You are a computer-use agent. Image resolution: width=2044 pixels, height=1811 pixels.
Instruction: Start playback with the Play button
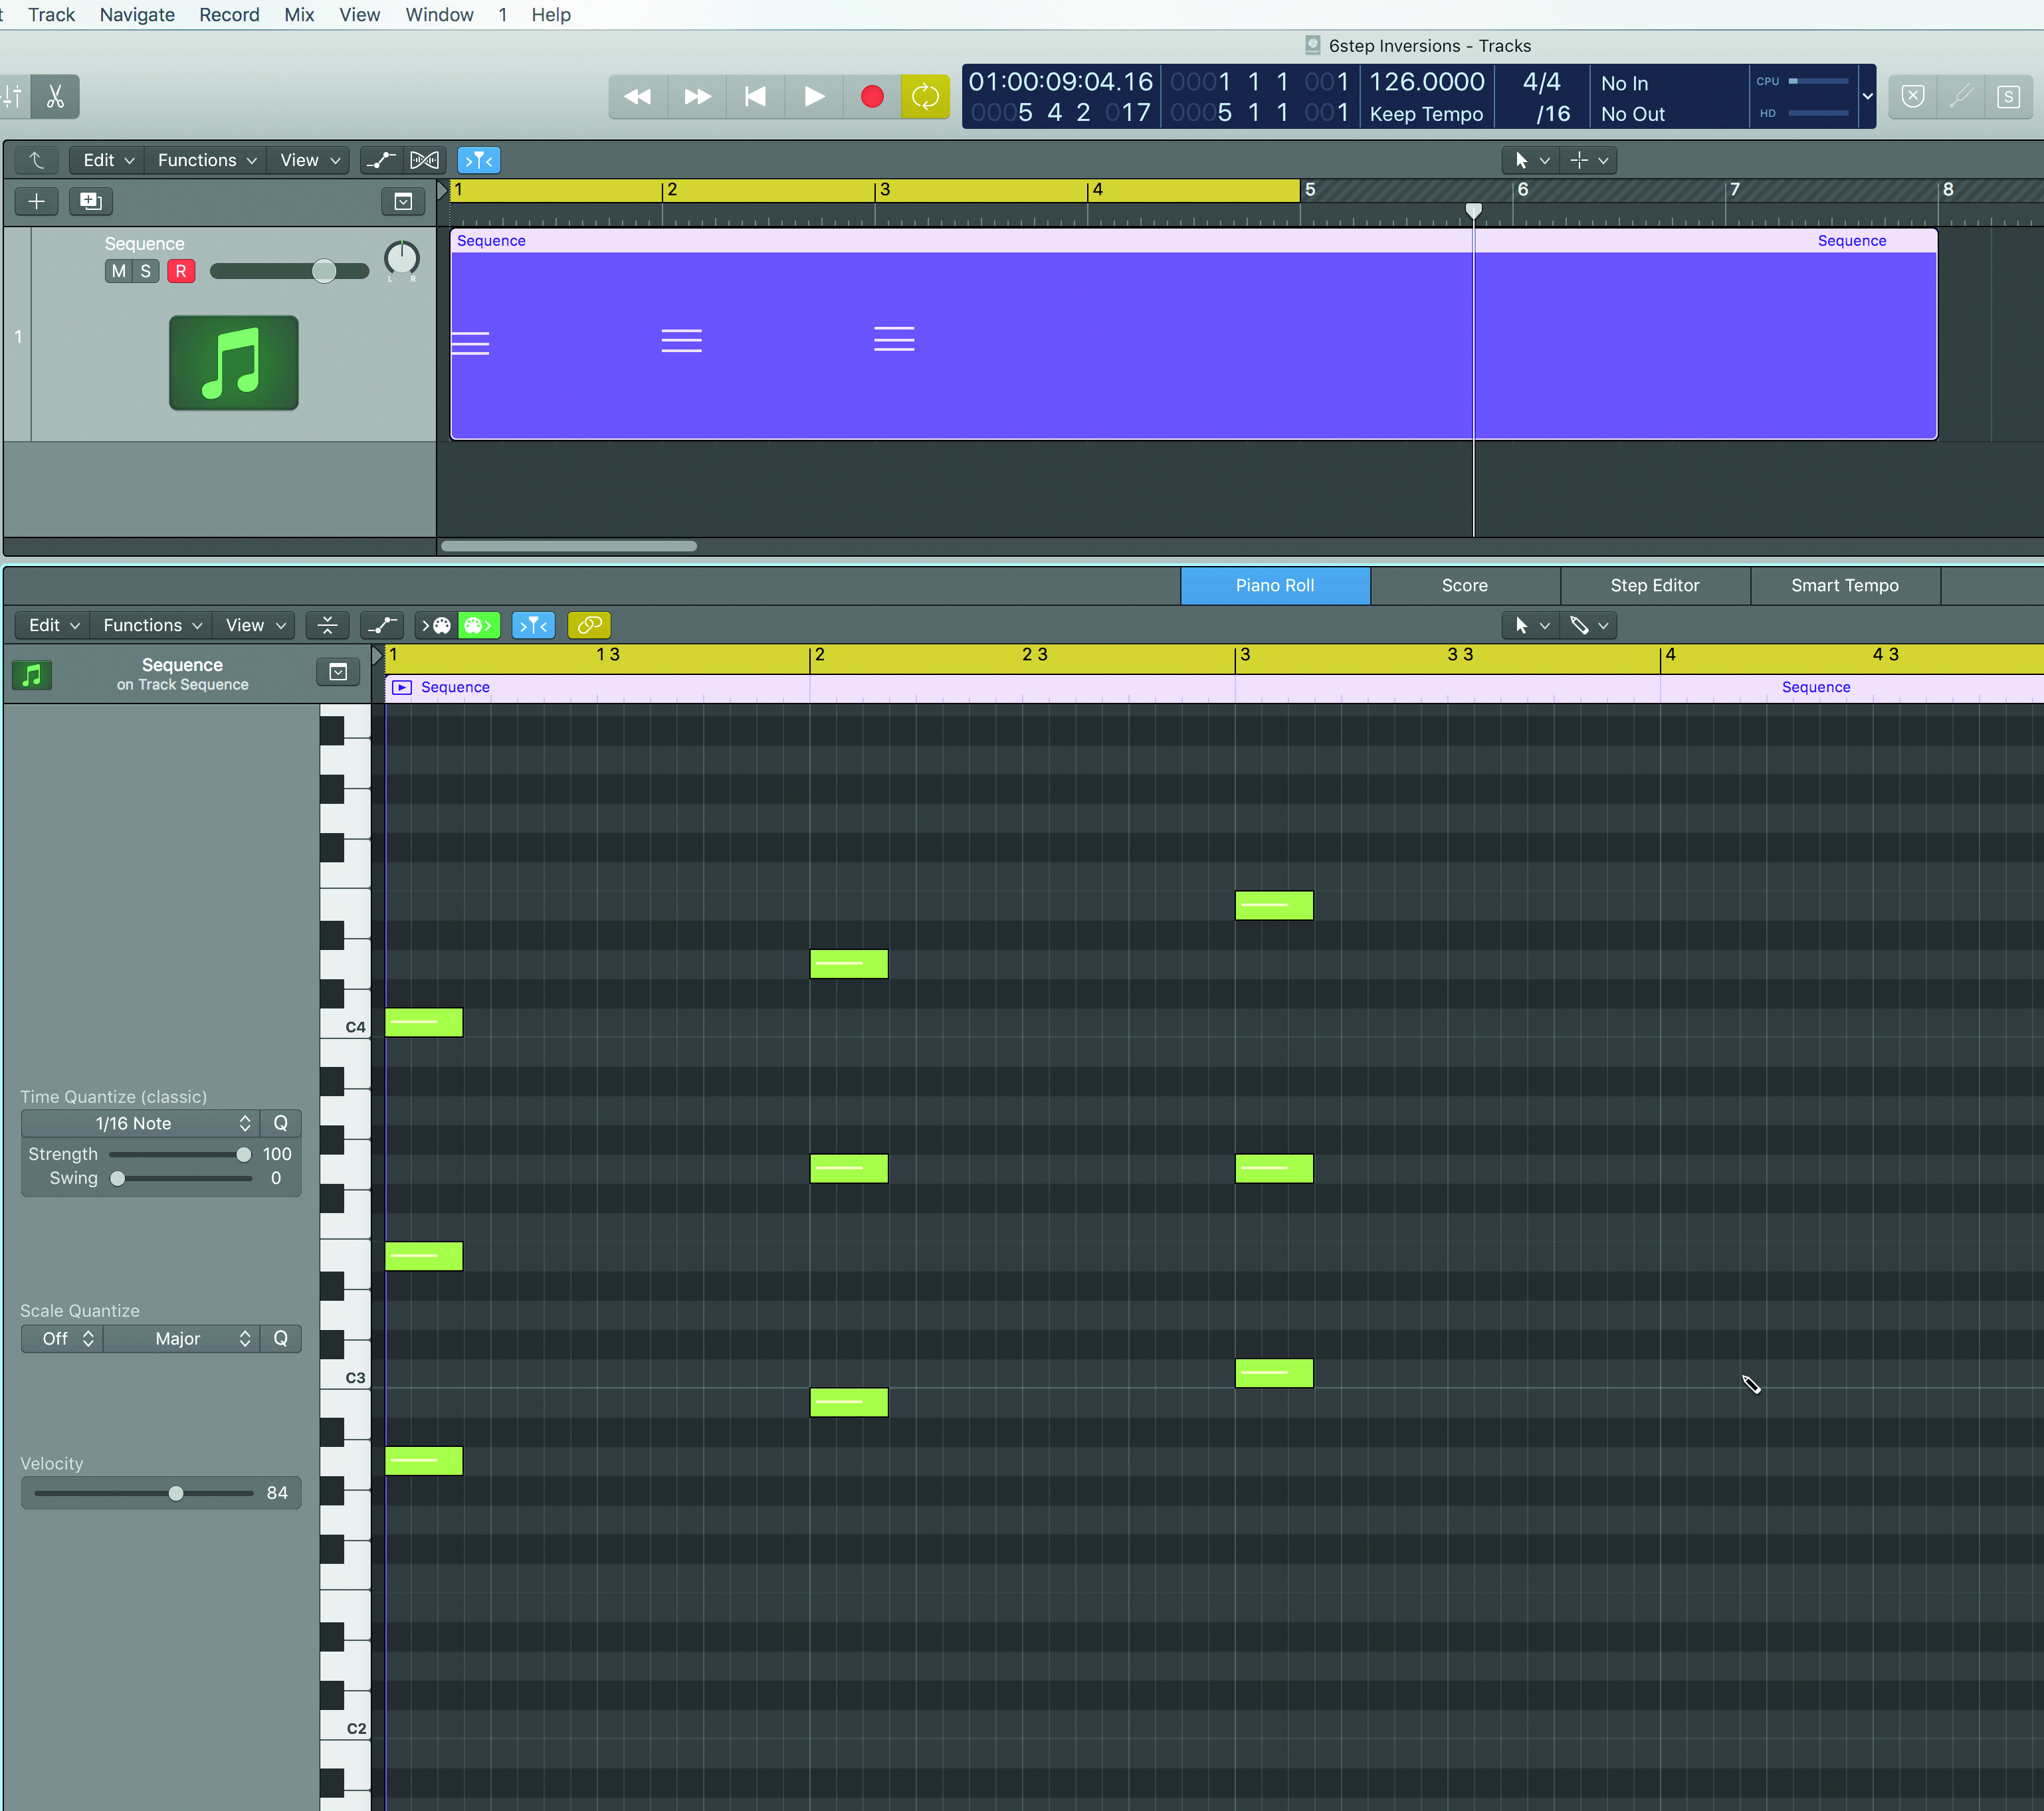coord(814,96)
